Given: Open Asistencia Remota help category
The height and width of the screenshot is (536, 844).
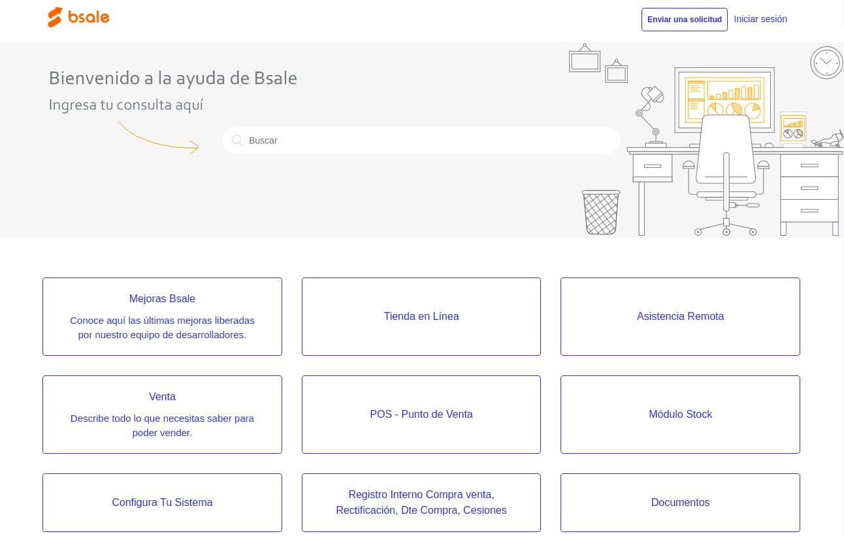Looking at the screenshot, I should tap(680, 317).
